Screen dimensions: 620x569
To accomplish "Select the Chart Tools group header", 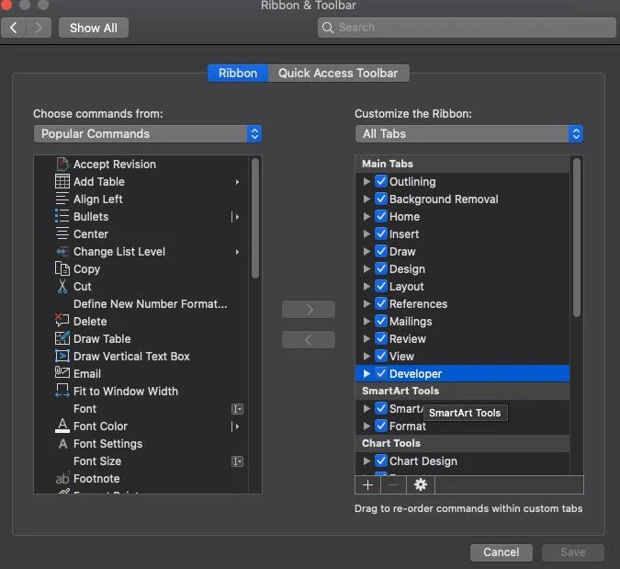I will (x=462, y=443).
